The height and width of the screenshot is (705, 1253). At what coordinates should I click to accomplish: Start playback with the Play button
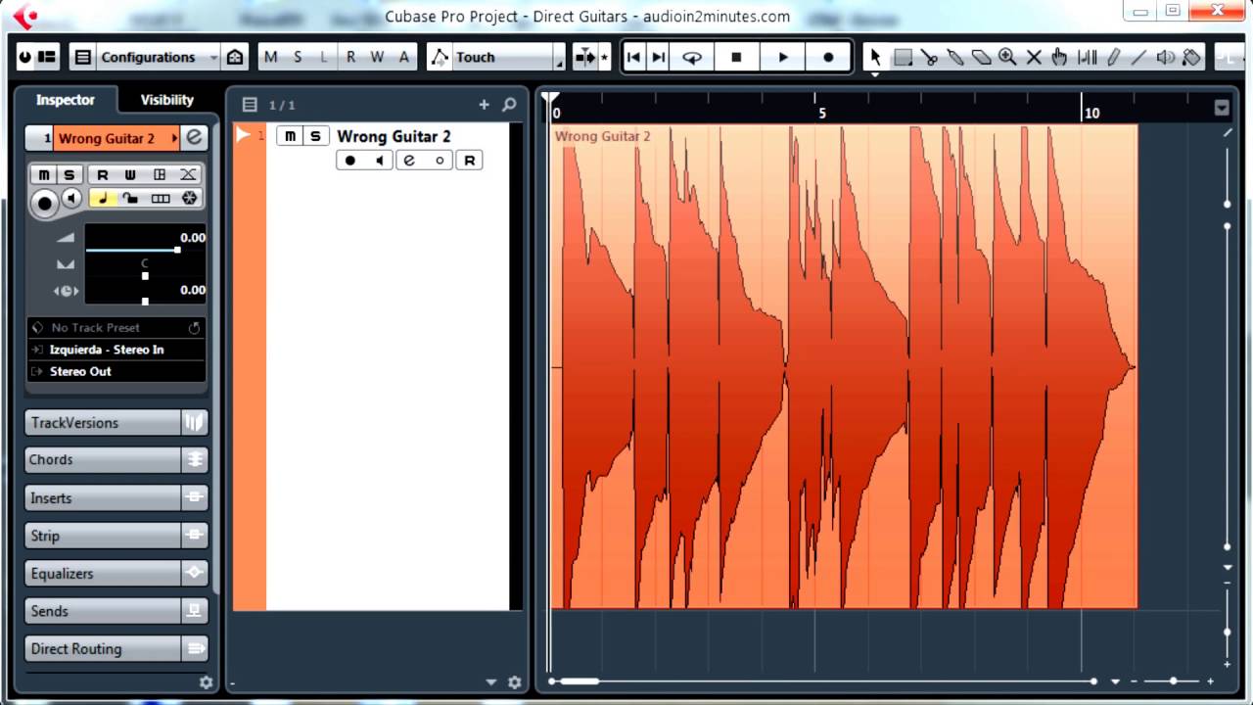point(782,57)
